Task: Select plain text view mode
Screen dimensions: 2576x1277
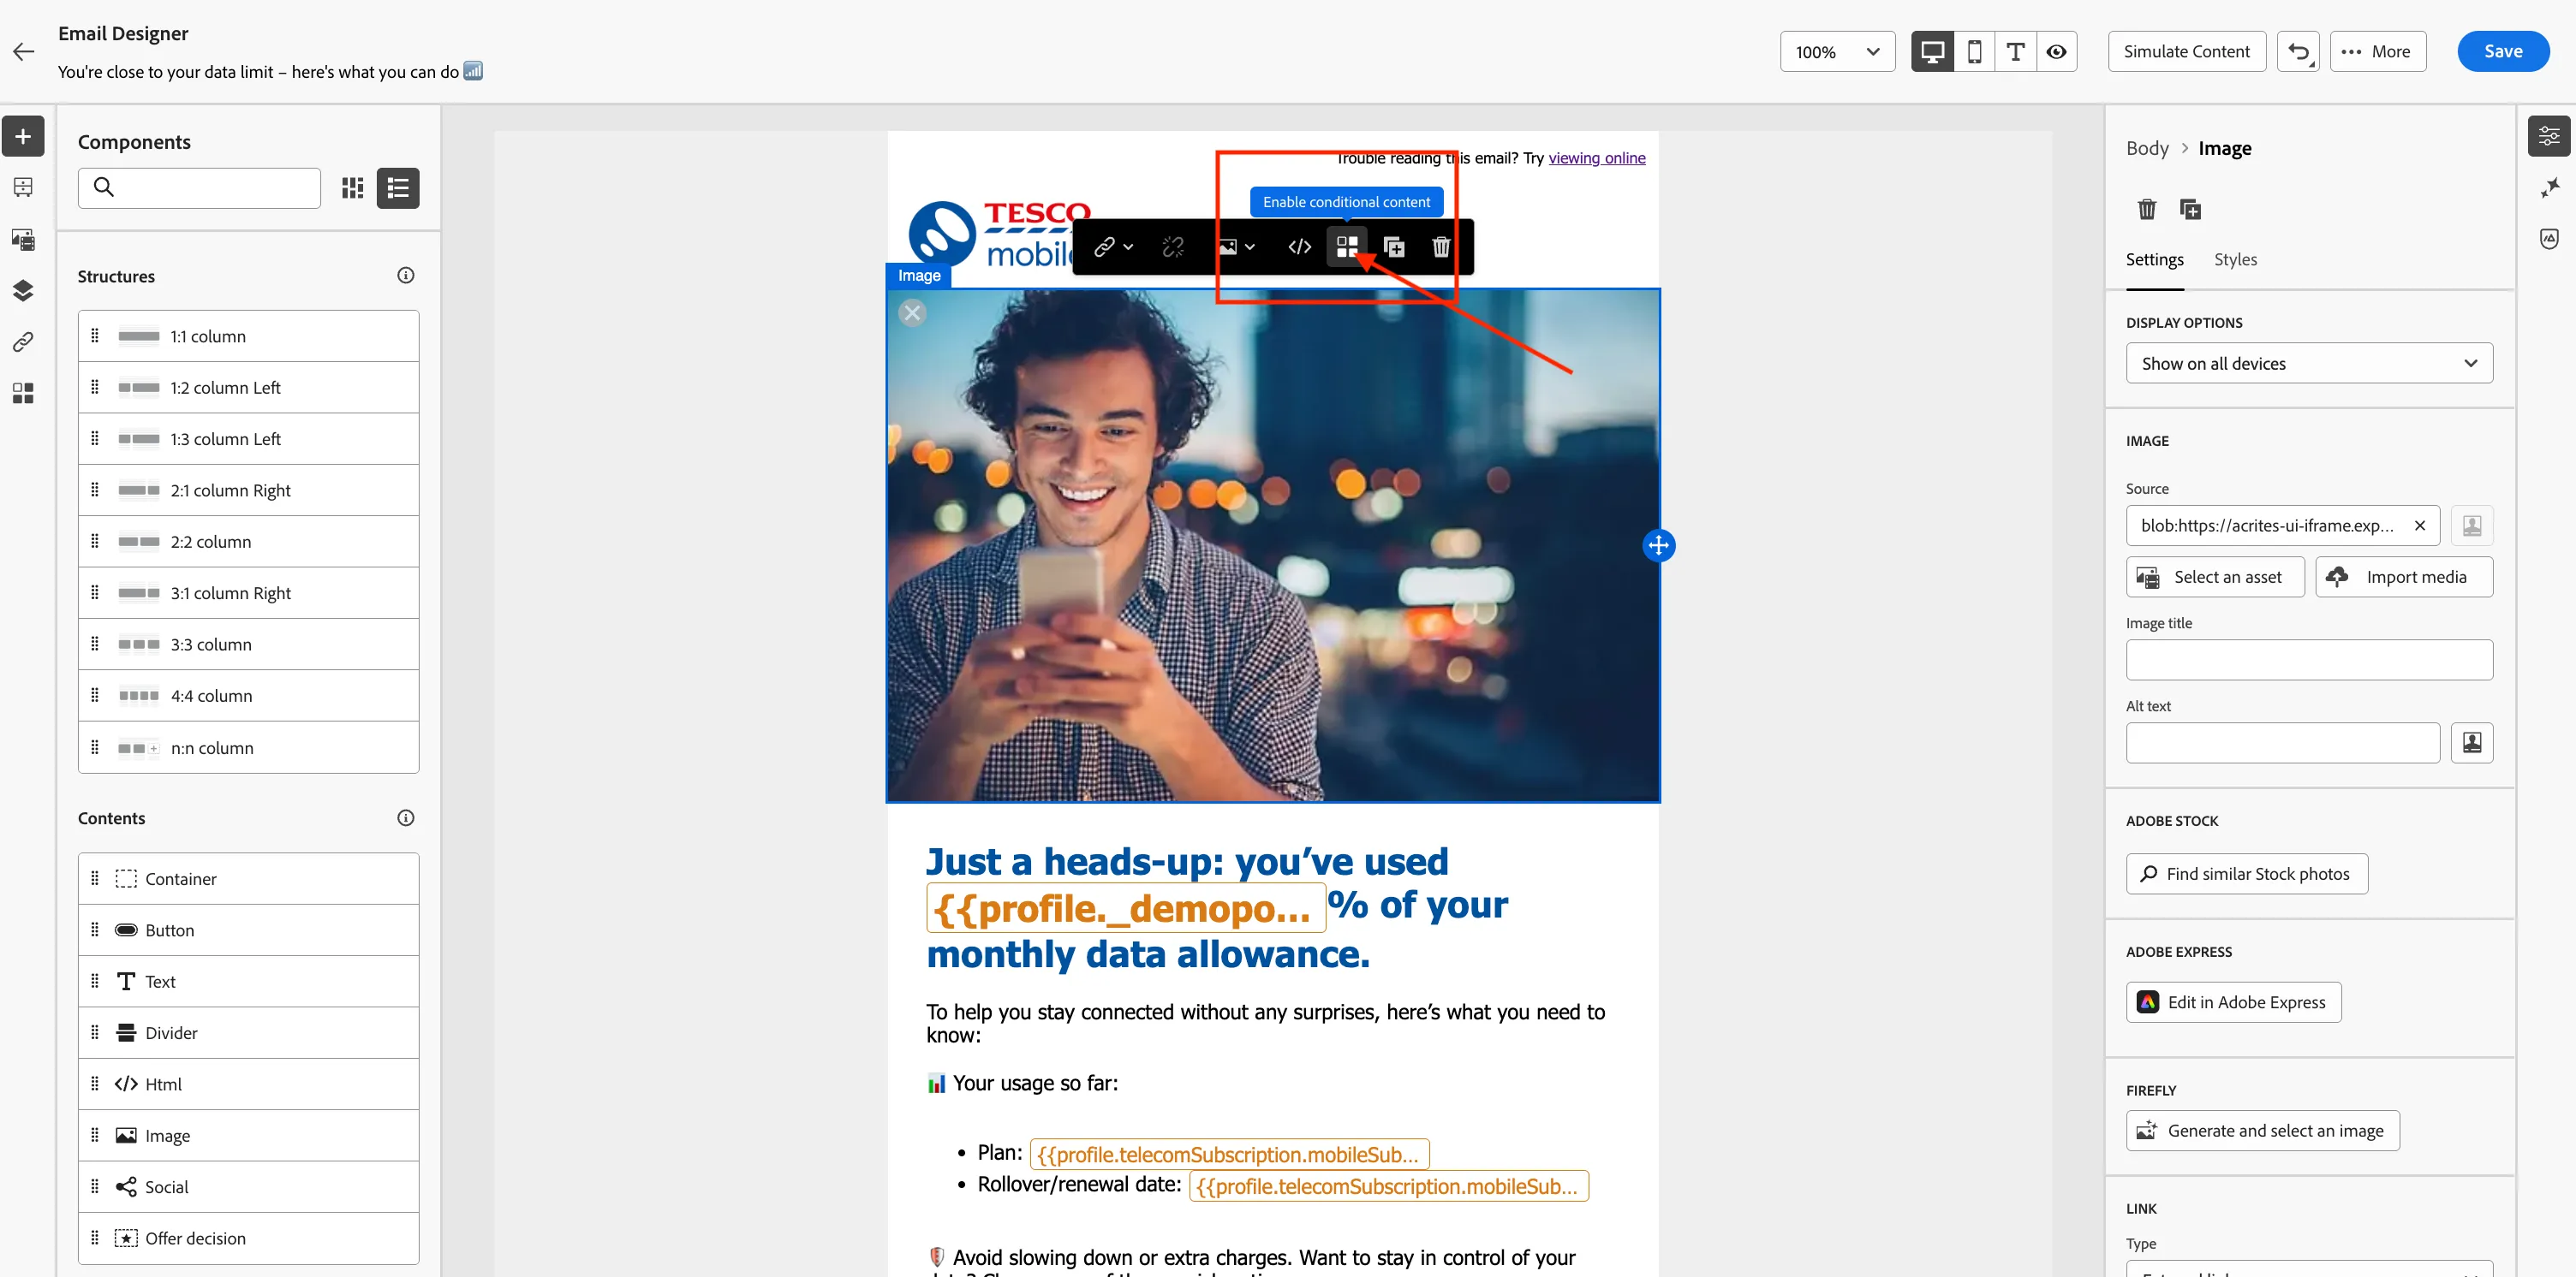Action: (2015, 52)
